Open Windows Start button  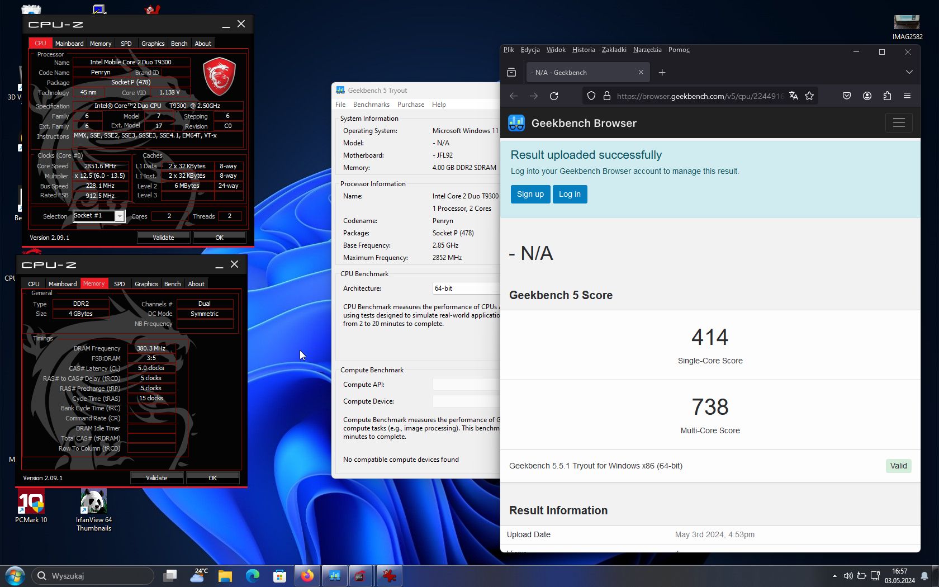[15, 576]
